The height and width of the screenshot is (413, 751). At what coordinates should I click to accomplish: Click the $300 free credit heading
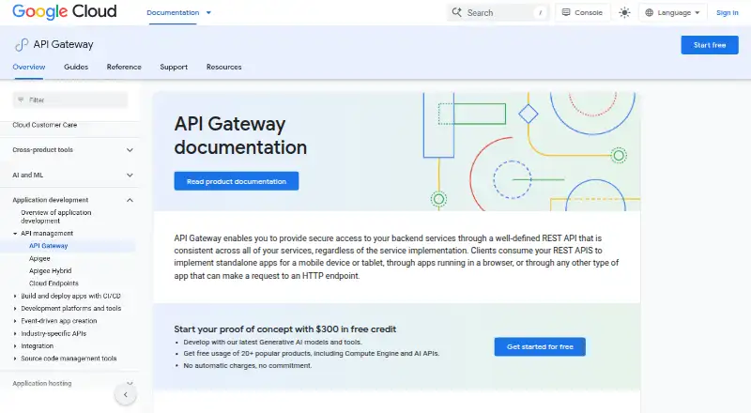click(x=285, y=329)
